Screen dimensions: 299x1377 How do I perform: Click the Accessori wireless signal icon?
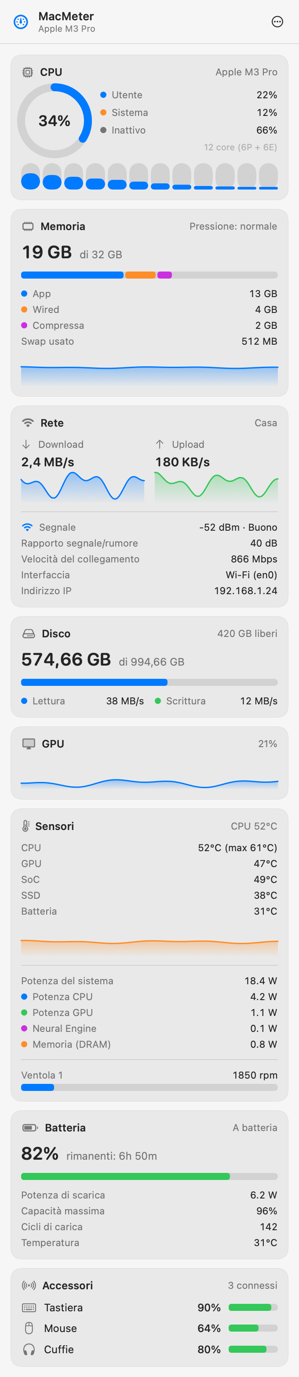pos(29,1285)
